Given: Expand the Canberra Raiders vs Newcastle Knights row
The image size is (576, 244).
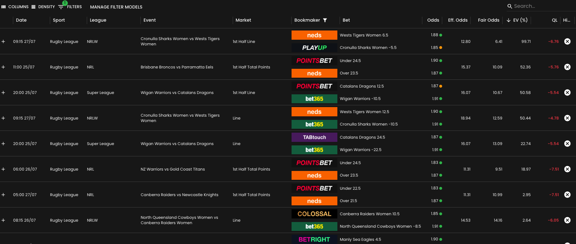Looking at the screenshot, I should 3,195.
